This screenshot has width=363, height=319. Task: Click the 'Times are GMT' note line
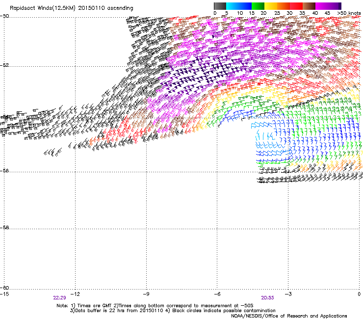(155, 306)
